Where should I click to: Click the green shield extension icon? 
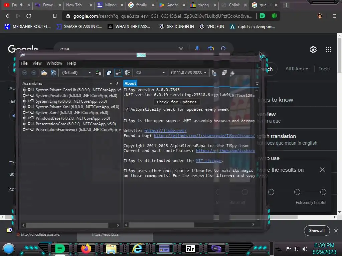pos(274,16)
